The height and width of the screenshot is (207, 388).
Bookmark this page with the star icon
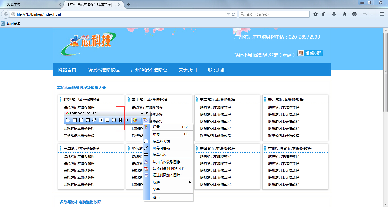pos(315,14)
